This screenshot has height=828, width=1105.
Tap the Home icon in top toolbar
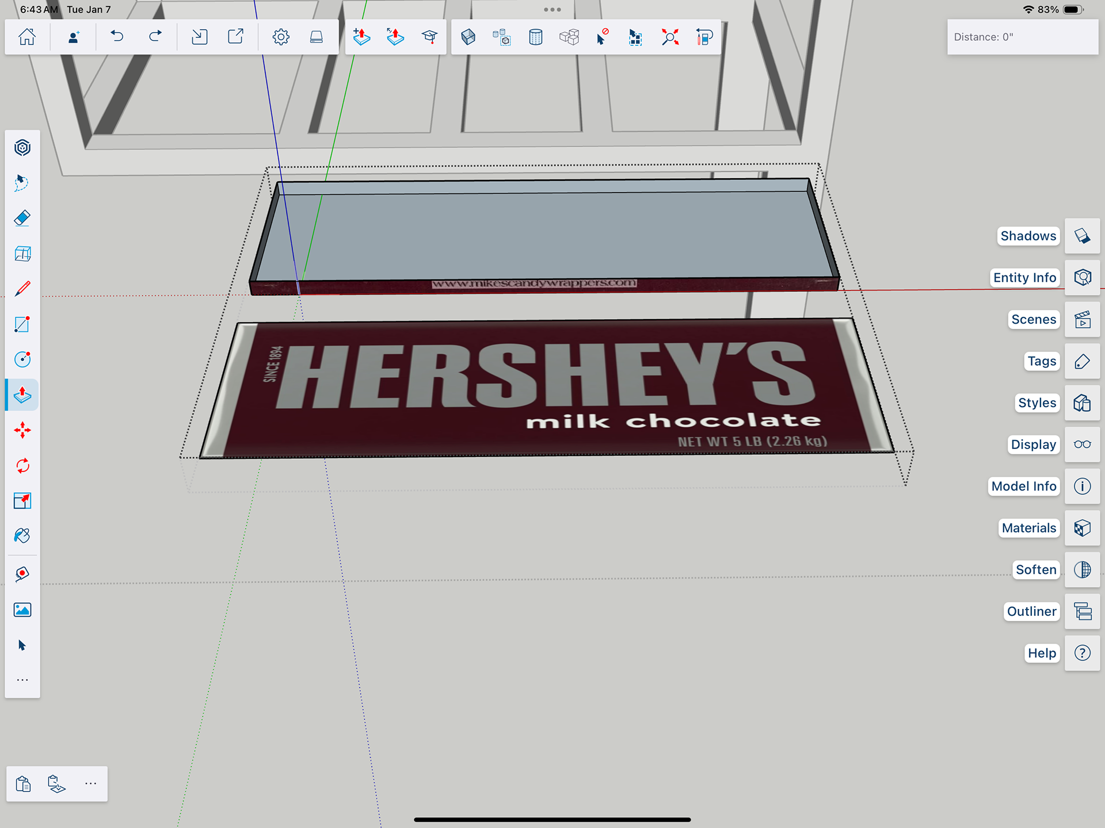coord(27,37)
